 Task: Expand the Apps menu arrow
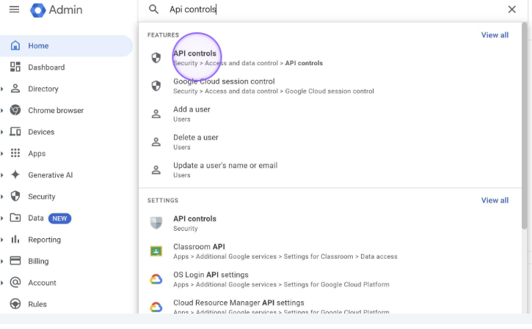[x=2, y=153]
